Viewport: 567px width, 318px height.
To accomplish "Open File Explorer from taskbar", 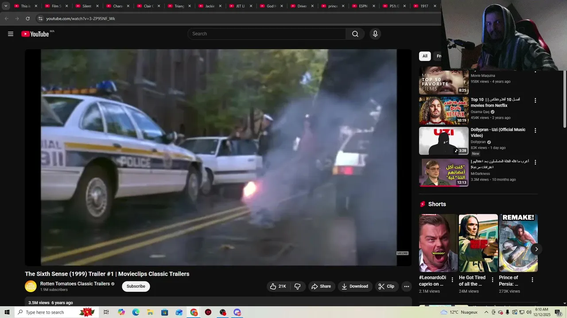I will [150, 312].
